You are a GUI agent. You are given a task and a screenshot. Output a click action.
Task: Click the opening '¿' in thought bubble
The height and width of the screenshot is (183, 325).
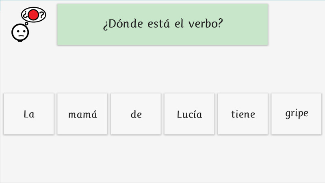(x=25, y=15)
